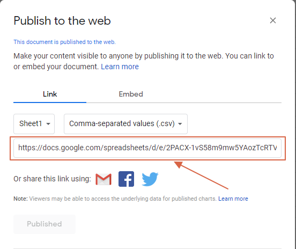Open Learn more link about publishing
The width and height of the screenshot is (296, 249).
pyautogui.click(x=120, y=67)
